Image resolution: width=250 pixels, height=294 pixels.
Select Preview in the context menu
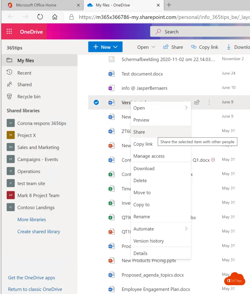(161, 120)
